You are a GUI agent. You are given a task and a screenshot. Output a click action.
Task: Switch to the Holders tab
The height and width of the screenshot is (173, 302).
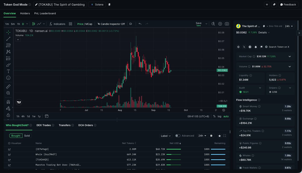[25, 13]
